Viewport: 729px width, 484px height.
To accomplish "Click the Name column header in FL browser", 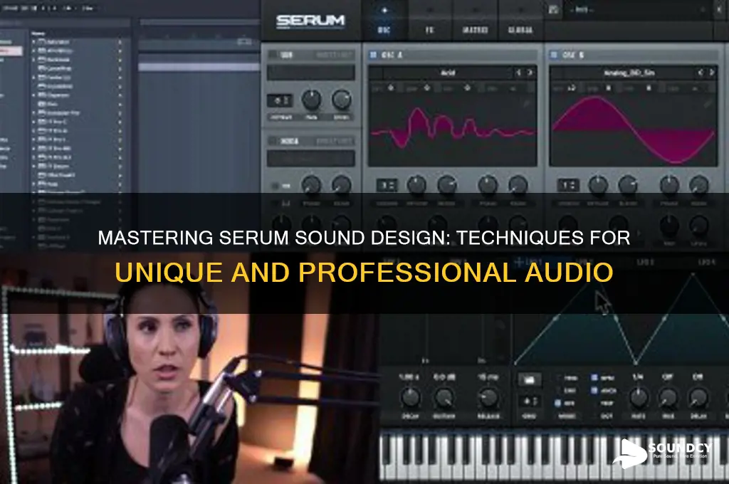I will pyautogui.click(x=38, y=33).
